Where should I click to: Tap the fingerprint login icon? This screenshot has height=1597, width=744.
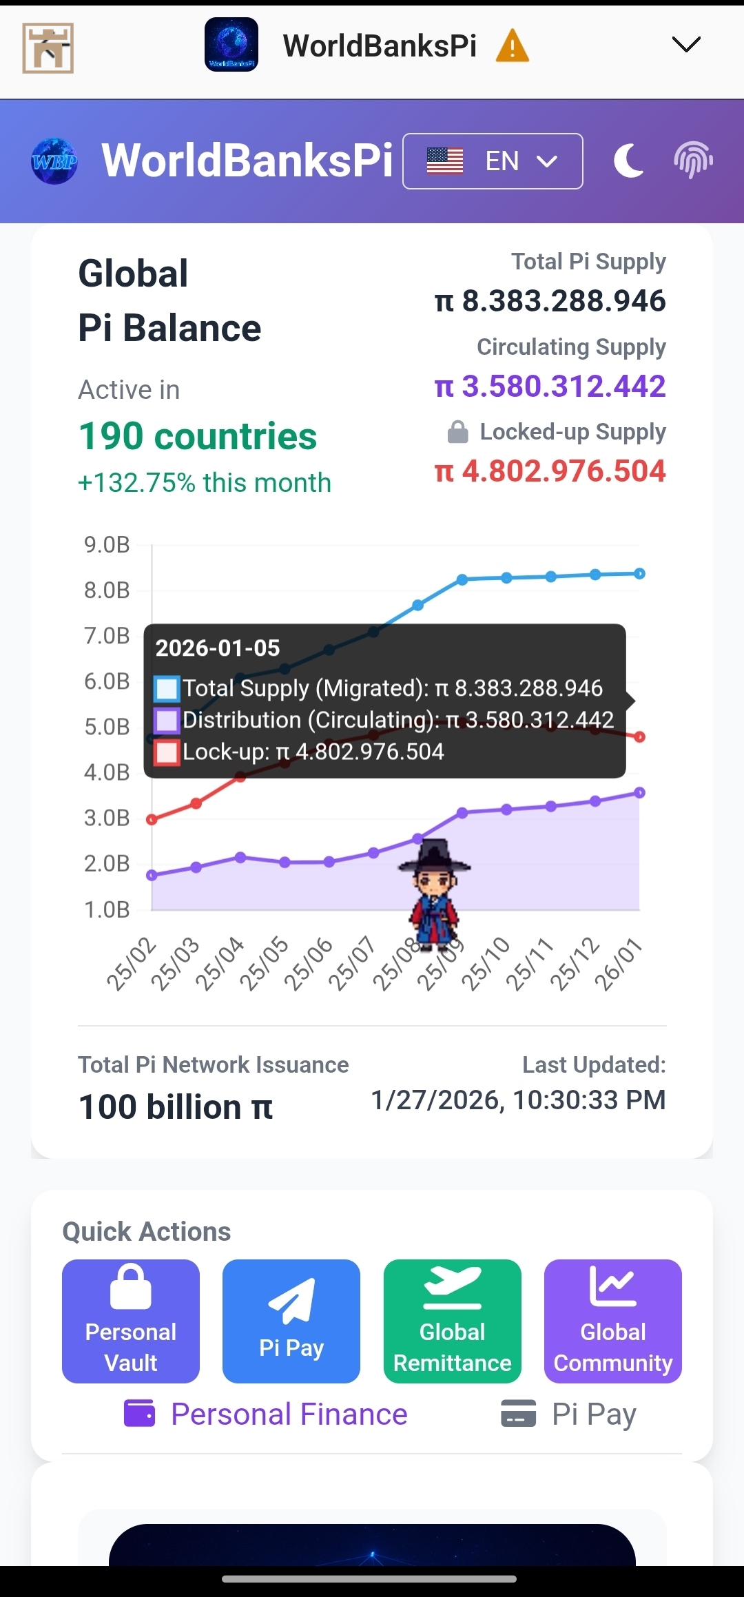click(x=693, y=161)
